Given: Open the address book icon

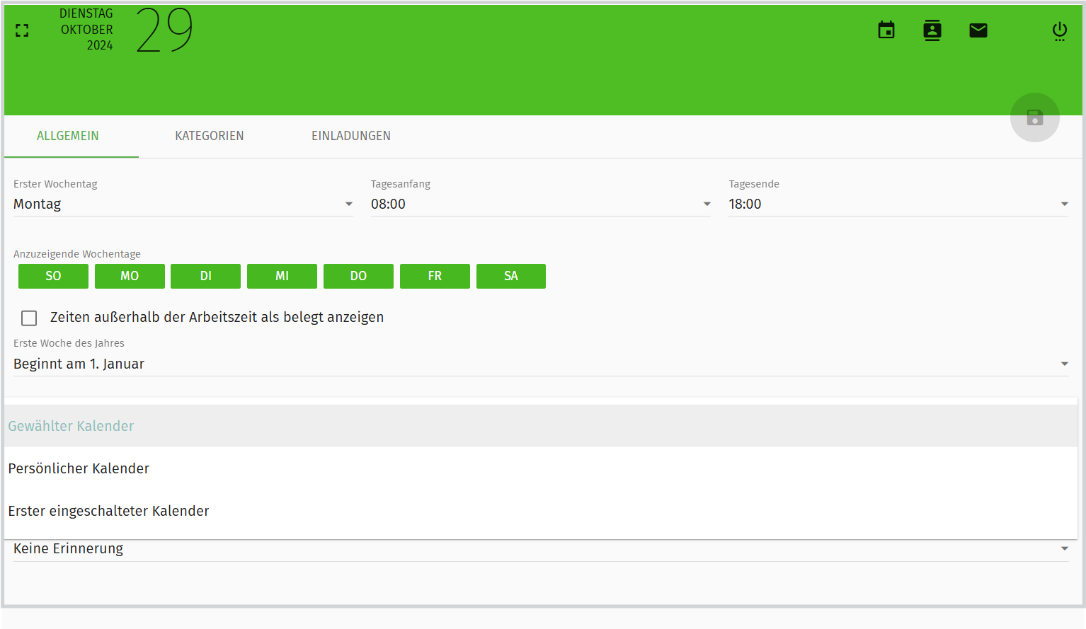Looking at the screenshot, I should pos(932,30).
